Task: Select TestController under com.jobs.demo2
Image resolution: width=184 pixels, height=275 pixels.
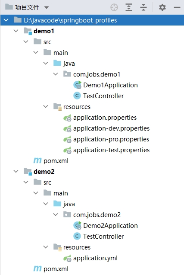Action: point(103,237)
